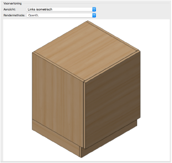The width and height of the screenshot is (172, 163).
Task: Click the Rendermethode label
Action: [x=14, y=15]
